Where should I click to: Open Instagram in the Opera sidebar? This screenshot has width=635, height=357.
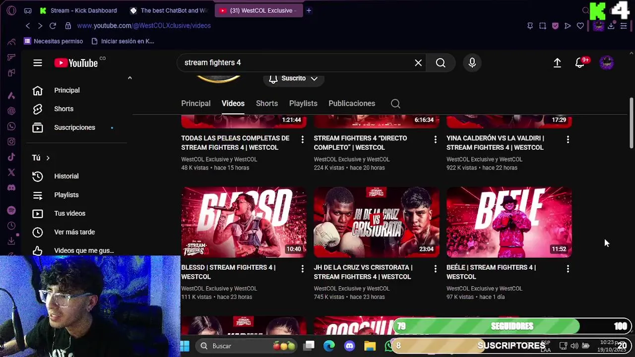[x=11, y=142]
